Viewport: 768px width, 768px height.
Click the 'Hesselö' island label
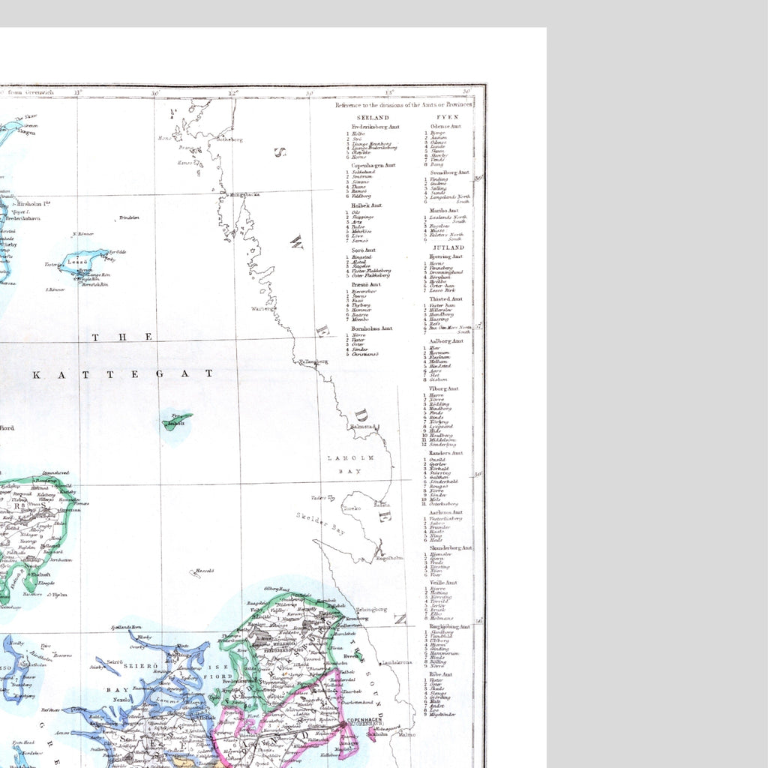[205, 571]
